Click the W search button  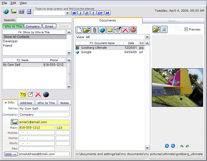pos(74,13)
